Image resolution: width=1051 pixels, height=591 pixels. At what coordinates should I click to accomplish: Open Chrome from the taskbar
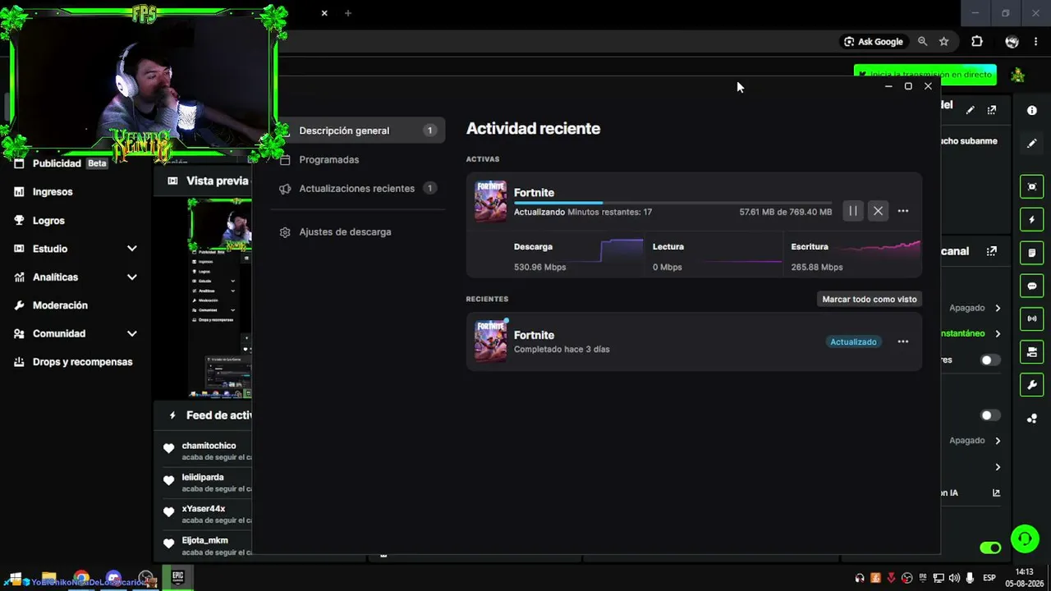81,579
